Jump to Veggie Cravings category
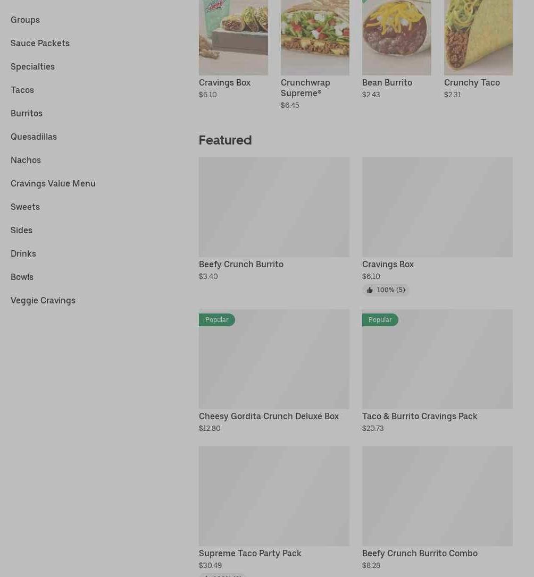The width and height of the screenshot is (534, 577). click(43, 301)
